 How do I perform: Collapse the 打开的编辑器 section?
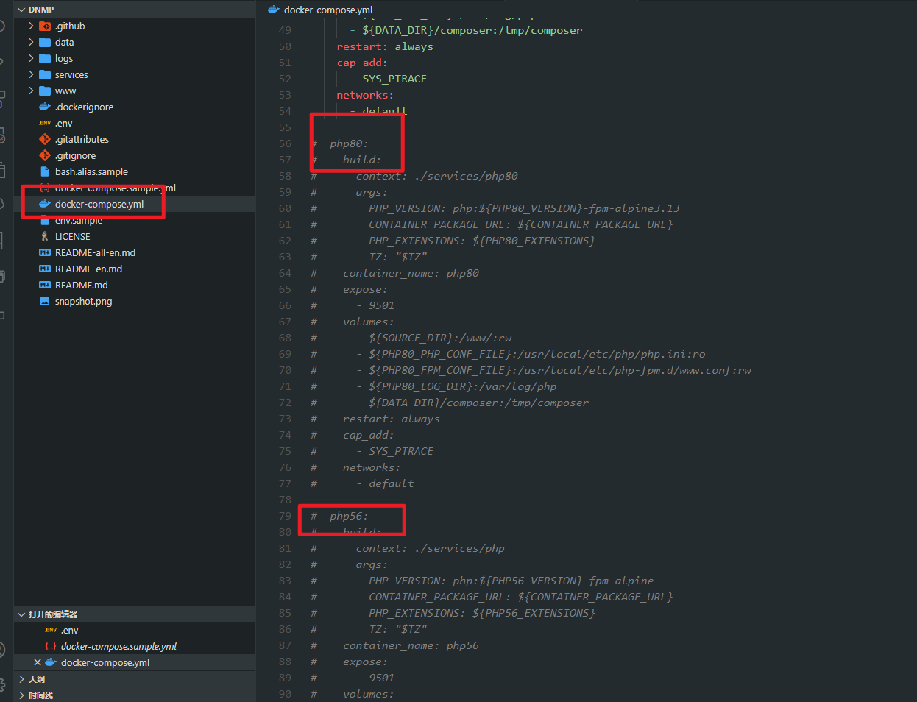(x=21, y=614)
